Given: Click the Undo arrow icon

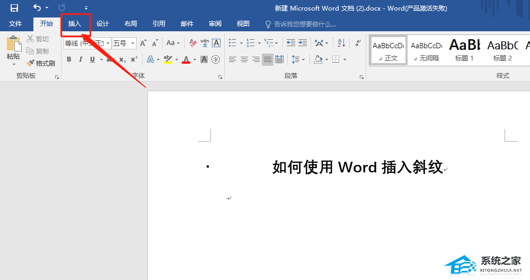Looking at the screenshot, I should (37, 8).
